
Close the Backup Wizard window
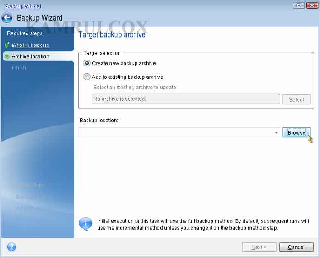pos(312,5)
